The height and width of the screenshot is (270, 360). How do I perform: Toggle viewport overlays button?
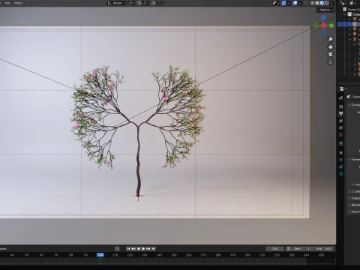click(x=295, y=3)
